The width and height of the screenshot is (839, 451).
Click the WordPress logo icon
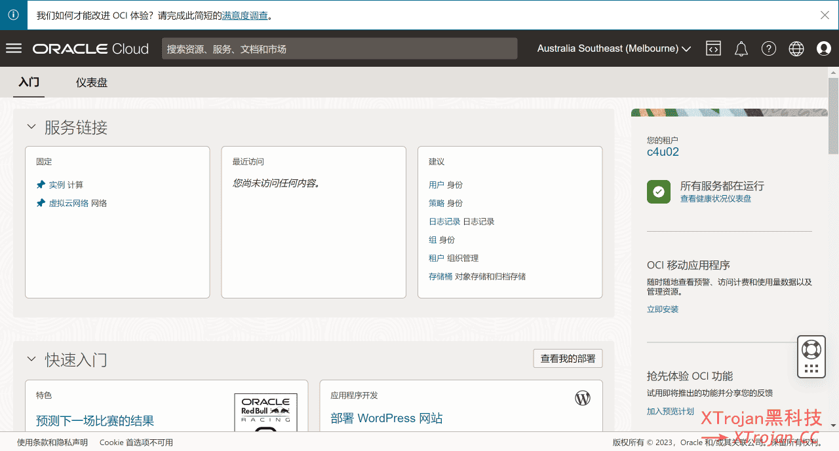coord(583,397)
